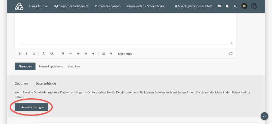Toggle bold formatting in editor toolbar
The height and width of the screenshot is (124, 272).
20,54
